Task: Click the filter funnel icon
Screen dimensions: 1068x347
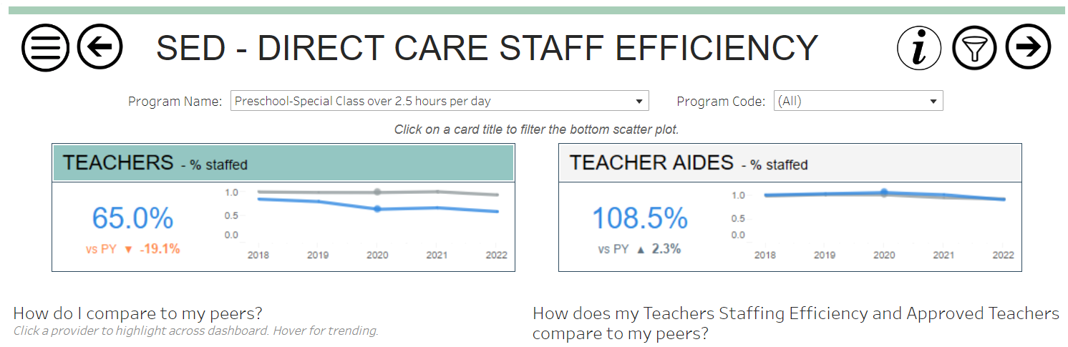Action: pos(974,48)
